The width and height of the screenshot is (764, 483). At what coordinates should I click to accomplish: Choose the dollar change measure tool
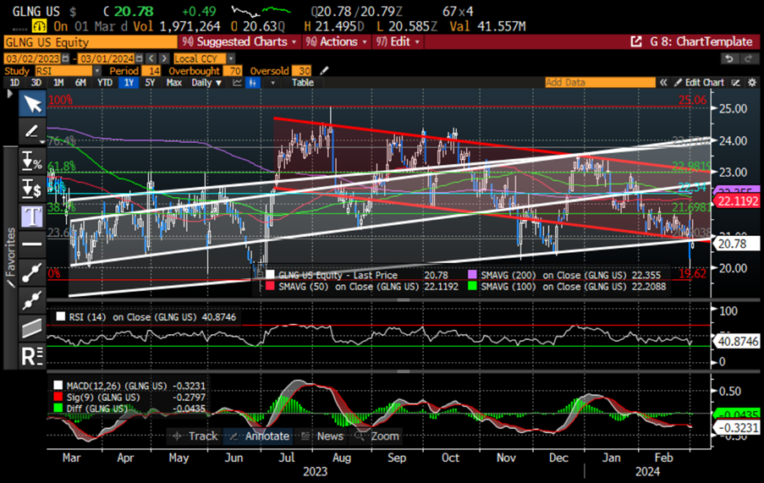point(33,189)
